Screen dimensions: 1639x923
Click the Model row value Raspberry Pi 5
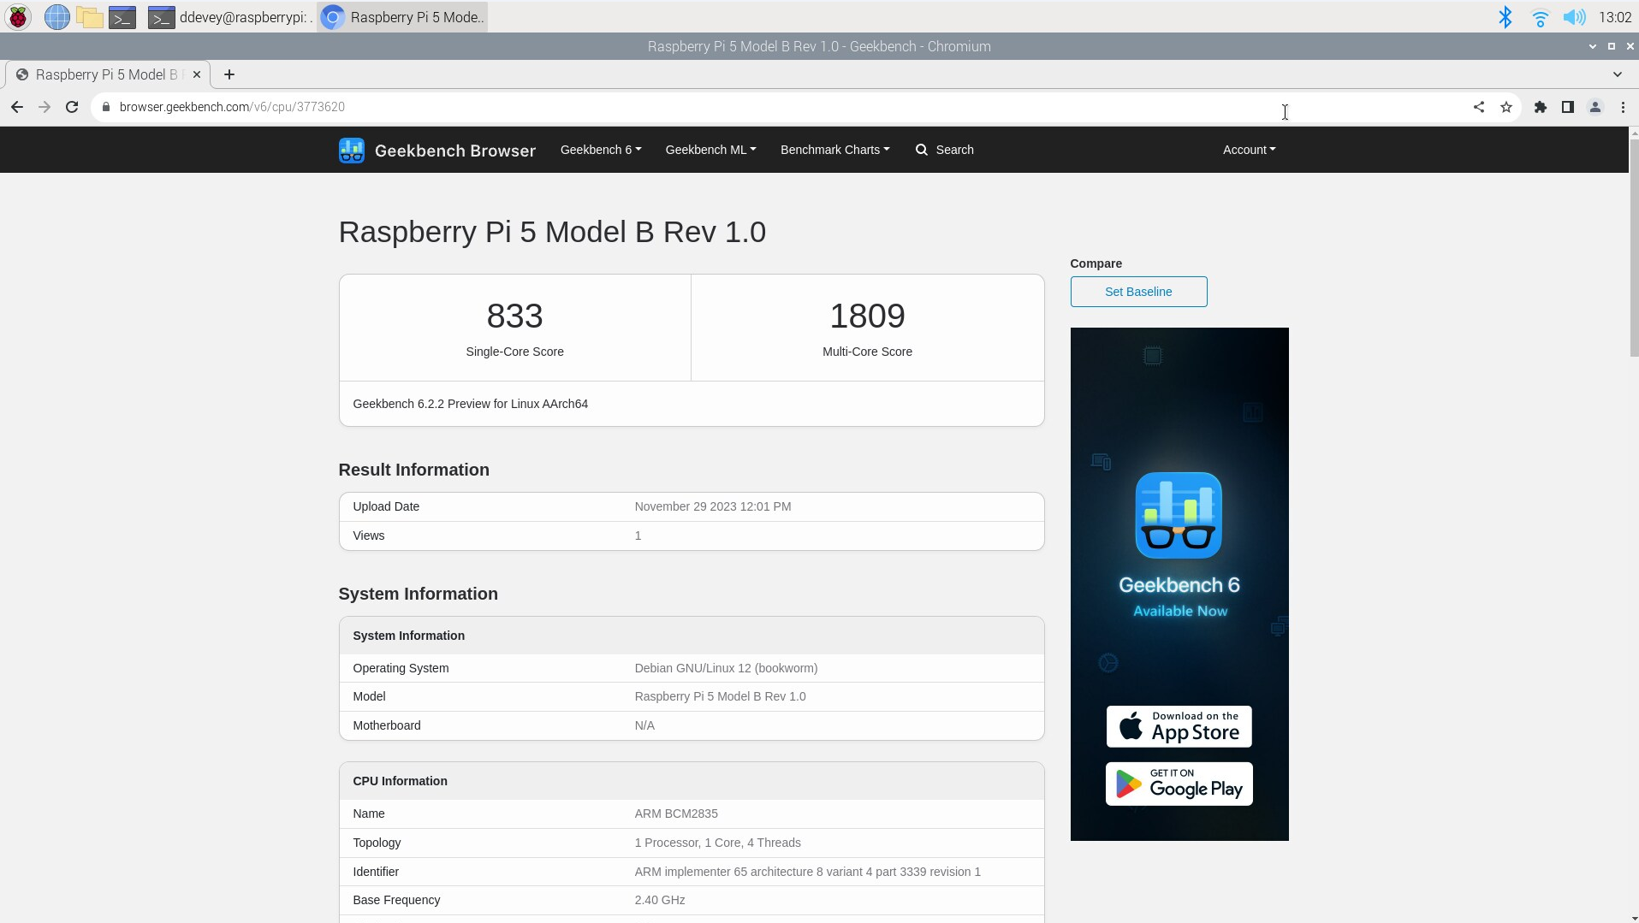[x=720, y=696]
